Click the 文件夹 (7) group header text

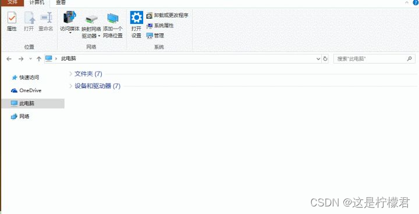point(88,73)
